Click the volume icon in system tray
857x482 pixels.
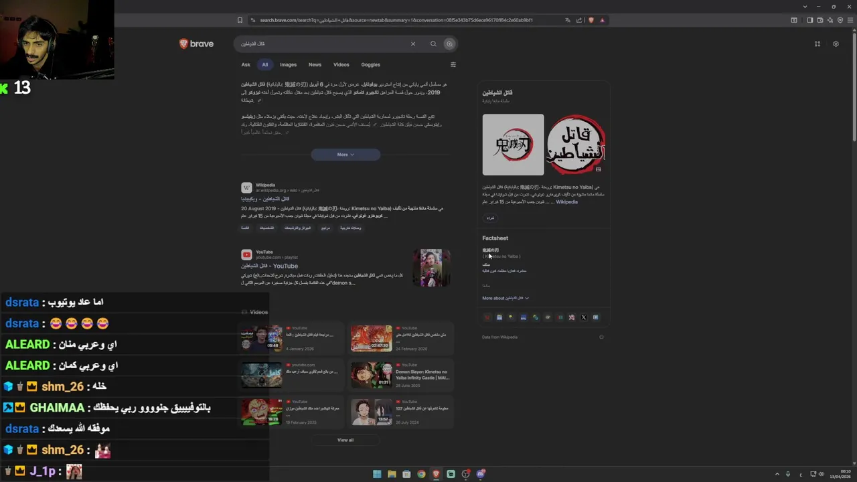pyautogui.click(x=821, y=474)
